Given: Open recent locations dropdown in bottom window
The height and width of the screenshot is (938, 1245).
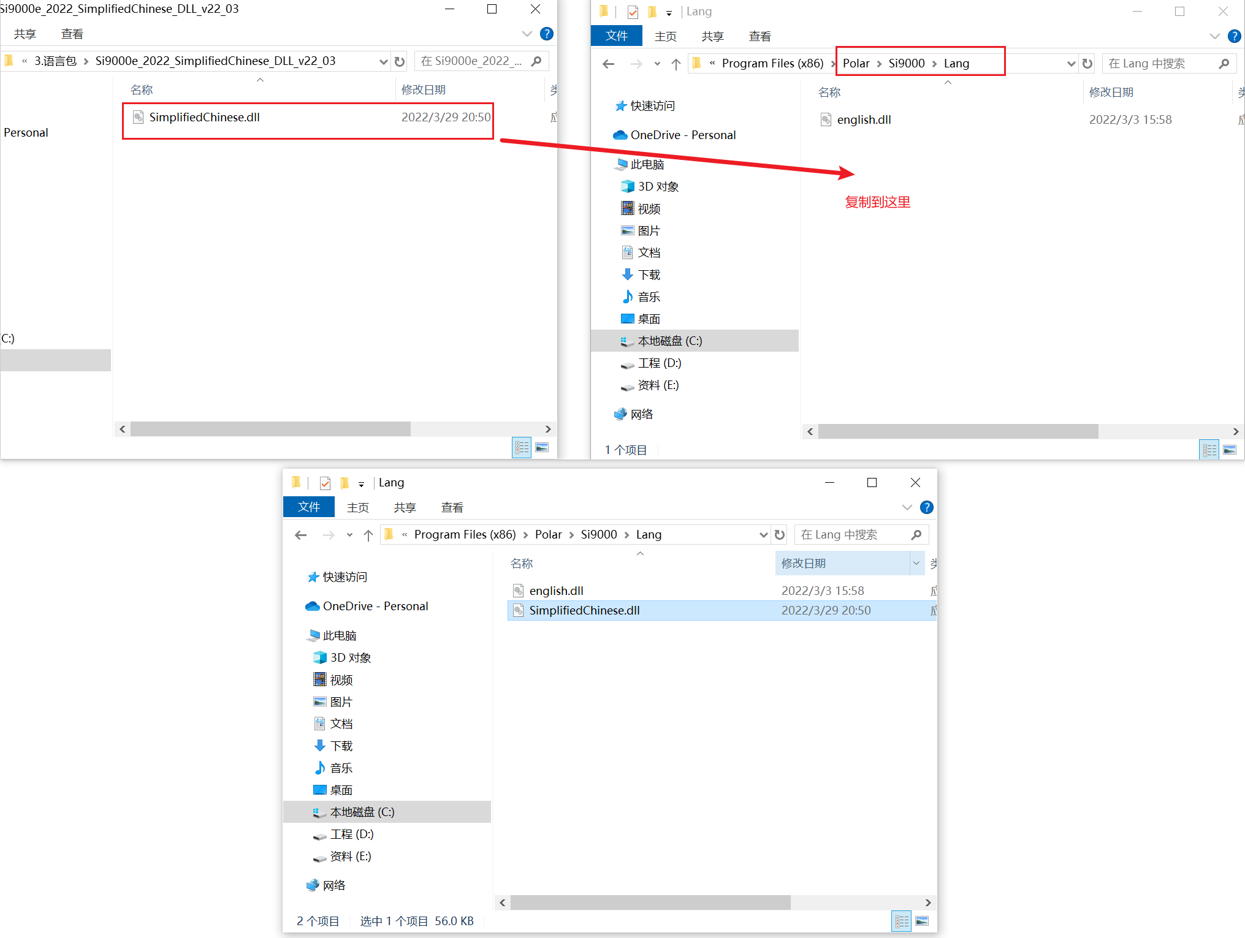Looking at the screenshot, I should click(349, 535).
